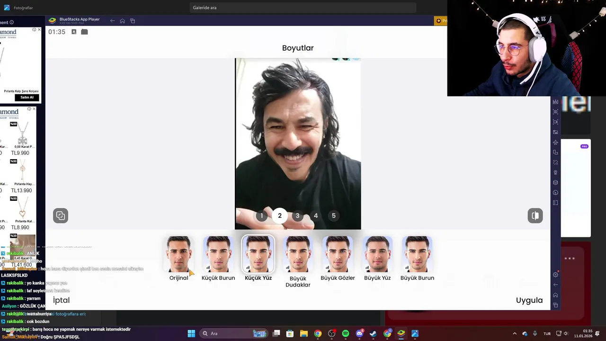Apply the Büyük Gözler effect
The image size is (606, 341).
click(338, 254)
